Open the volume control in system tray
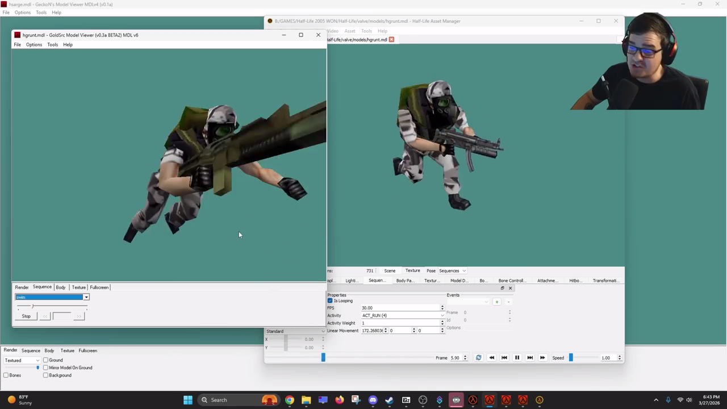The height and width of the screenshot is (409, 727). (x=689, y=400)
